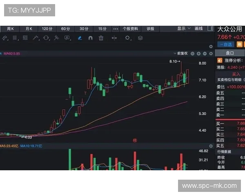
Task: Open more periods via the ellipsis button
Action: pyautogui.click(x=116, y=29)
